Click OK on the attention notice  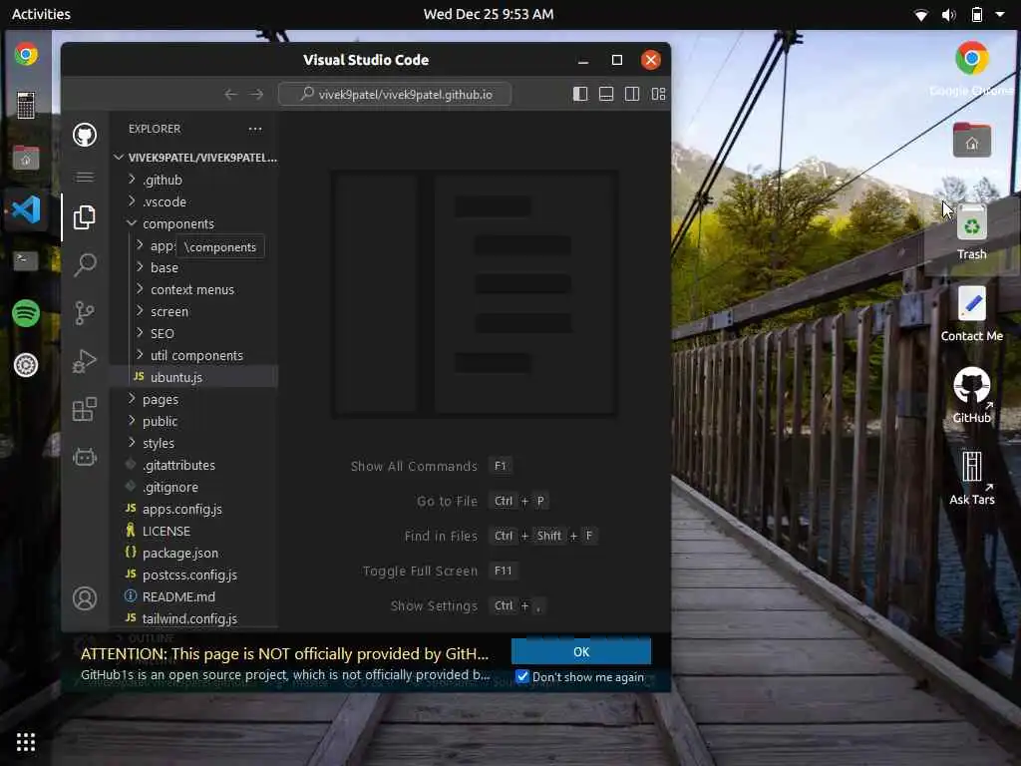coord(581,651)
